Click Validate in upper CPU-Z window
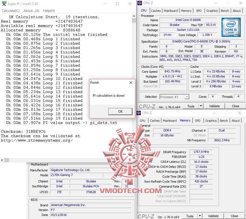 coord(214,106)
